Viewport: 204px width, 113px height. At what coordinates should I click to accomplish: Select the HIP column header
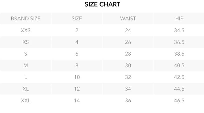[x=179, y=19]
